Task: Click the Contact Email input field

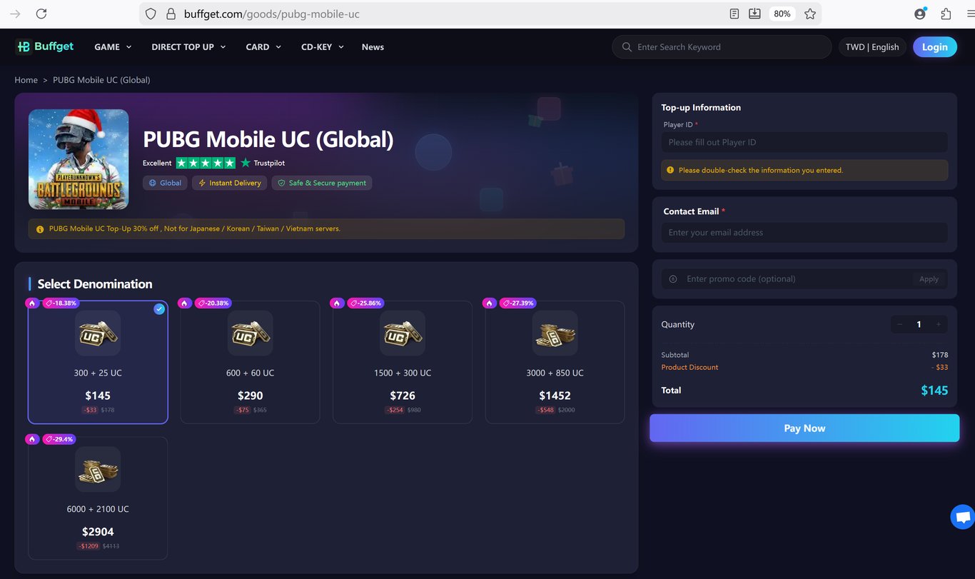Action: pyautogui.click(x=804, y=232)
